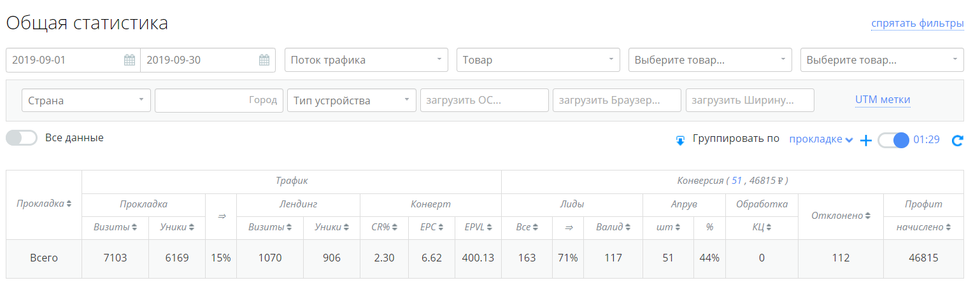Open the Тип устройства dropdown
Image resolution: width=973 pixels, height=292 pixels.
[352, 101]
